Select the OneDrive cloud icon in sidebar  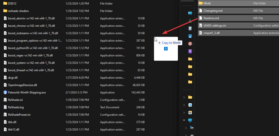[x=190, y=105]
